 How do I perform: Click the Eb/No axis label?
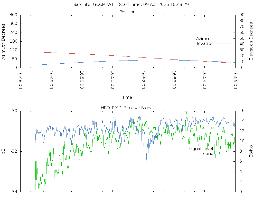click(x=251, y=151)
